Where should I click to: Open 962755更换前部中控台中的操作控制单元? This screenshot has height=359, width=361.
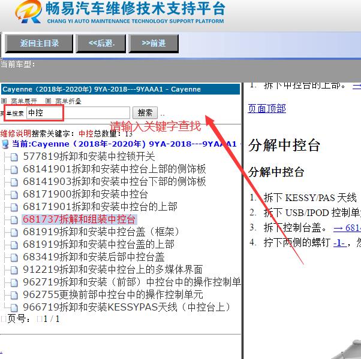(113, 294)
